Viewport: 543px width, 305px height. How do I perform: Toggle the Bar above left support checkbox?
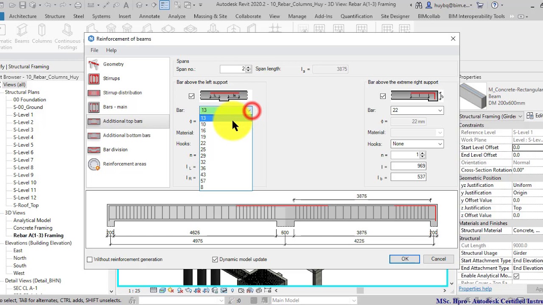click(x=191, y=96)
